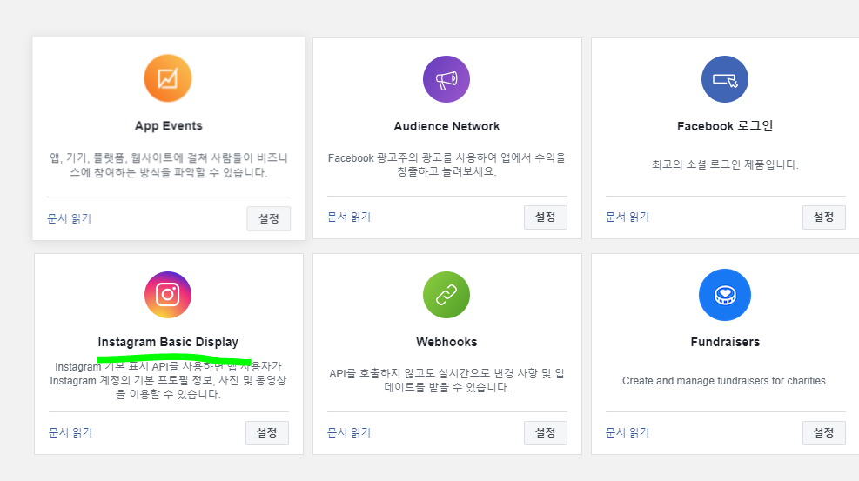Click Audience Network description about Facebook 광고주
859x481 pixels.
pyautogui.click(x=446, y=164)
